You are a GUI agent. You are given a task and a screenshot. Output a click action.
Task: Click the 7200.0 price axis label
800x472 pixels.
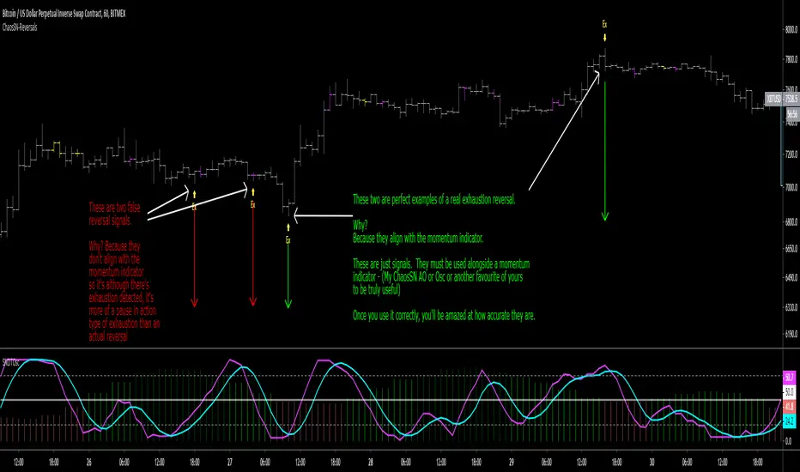(x=791, y=154)
